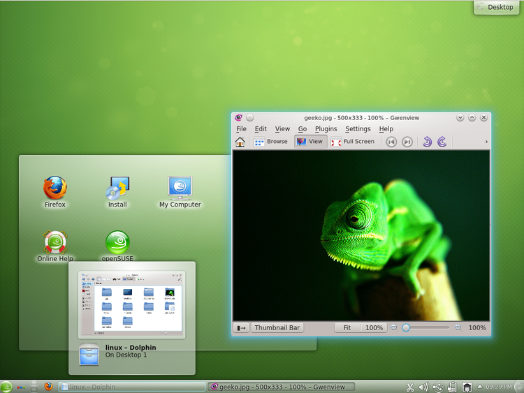The height and width of the screenshot is (393, 524).
Task: Click the 100% zoom button
Action: [374, 327]
